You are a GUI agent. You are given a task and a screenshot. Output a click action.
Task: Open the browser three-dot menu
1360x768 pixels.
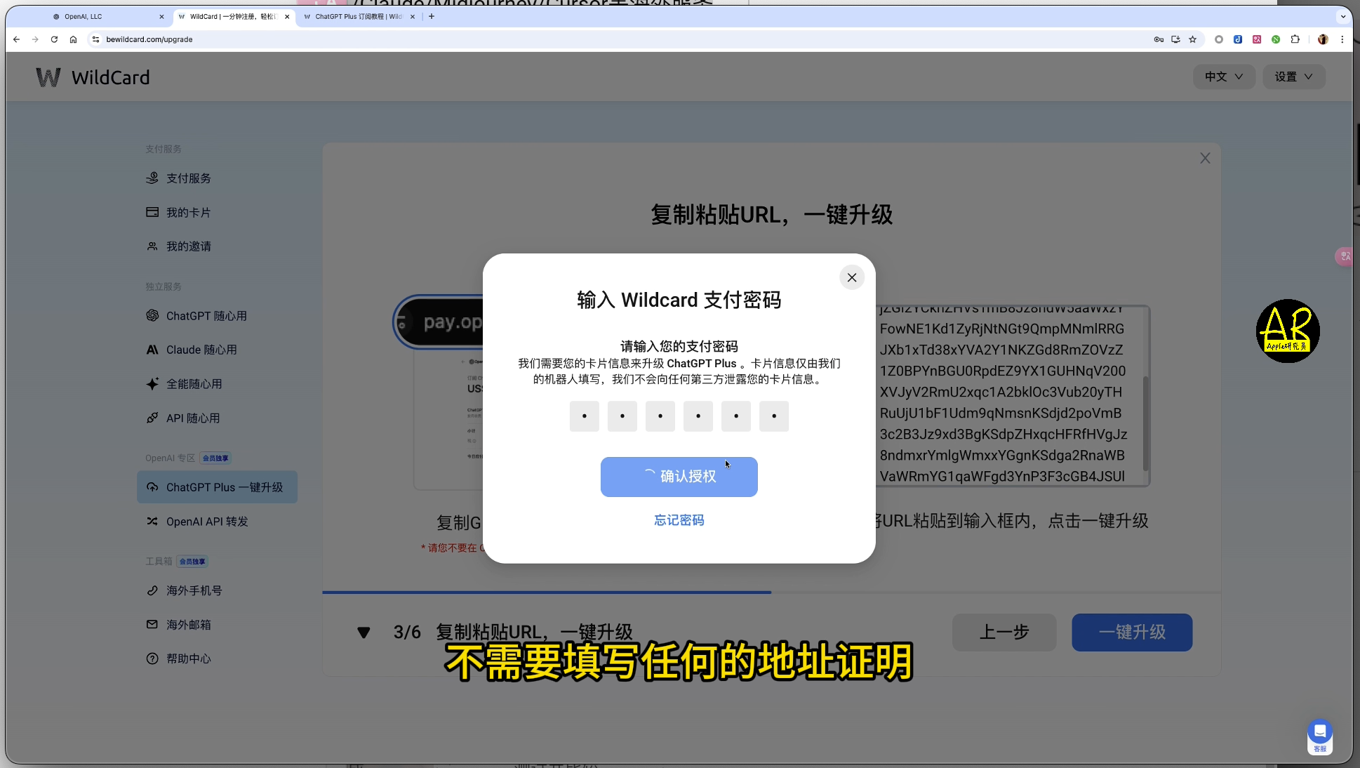tap(1342, 39)
